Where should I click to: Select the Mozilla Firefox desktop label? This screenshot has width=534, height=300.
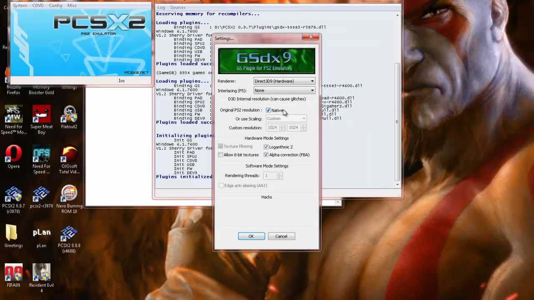pyautogui.click(x=13, y=90)
